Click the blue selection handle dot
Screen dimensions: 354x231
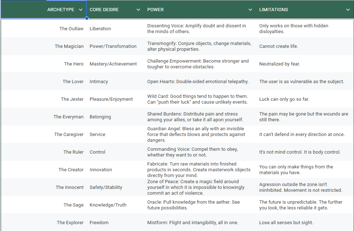pyautogui.click(x=87, y=18)
